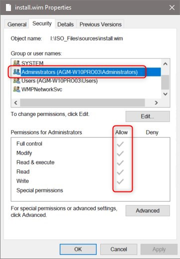Click the down arrow of user list scrollbar

click(165, 94)
